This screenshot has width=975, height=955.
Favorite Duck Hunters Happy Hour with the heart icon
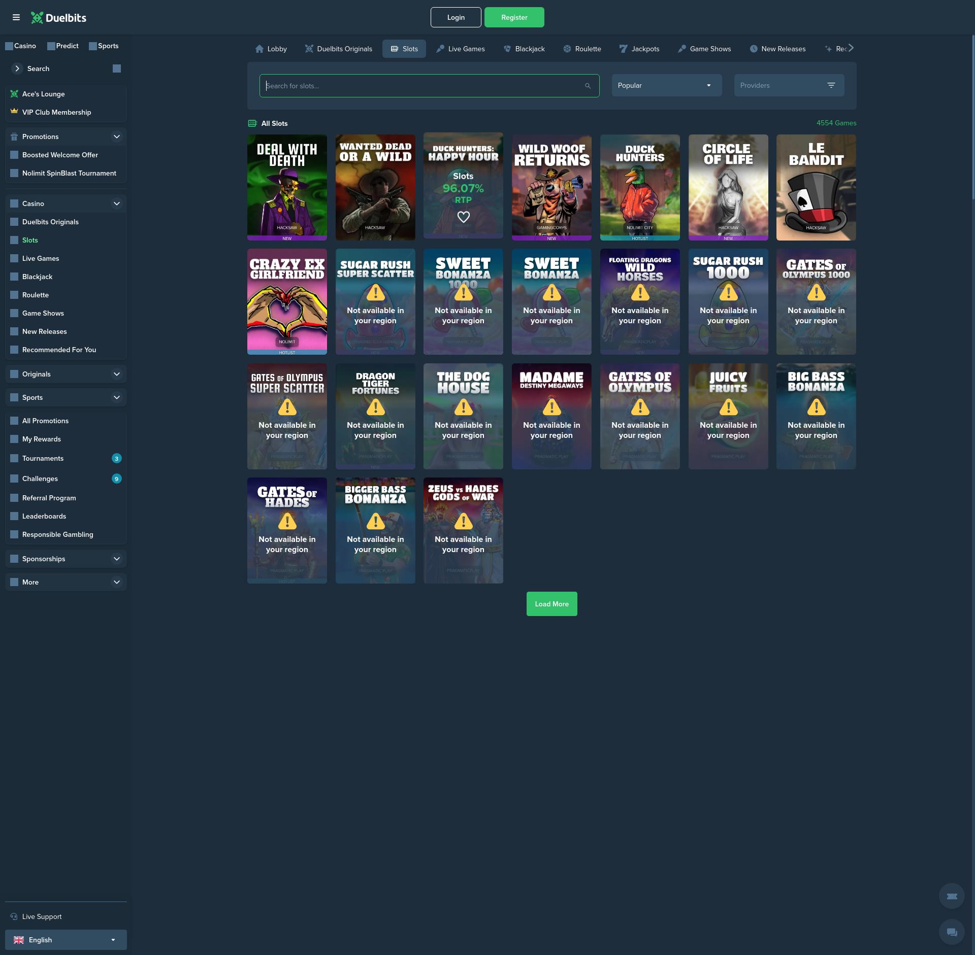[463, 216]
